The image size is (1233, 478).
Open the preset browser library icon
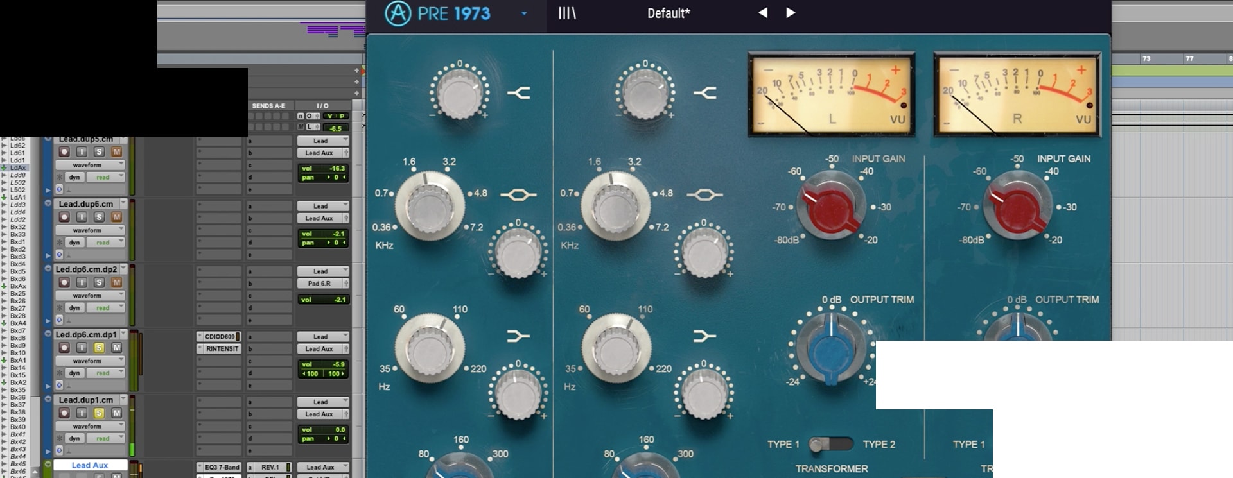coord(567,13)
